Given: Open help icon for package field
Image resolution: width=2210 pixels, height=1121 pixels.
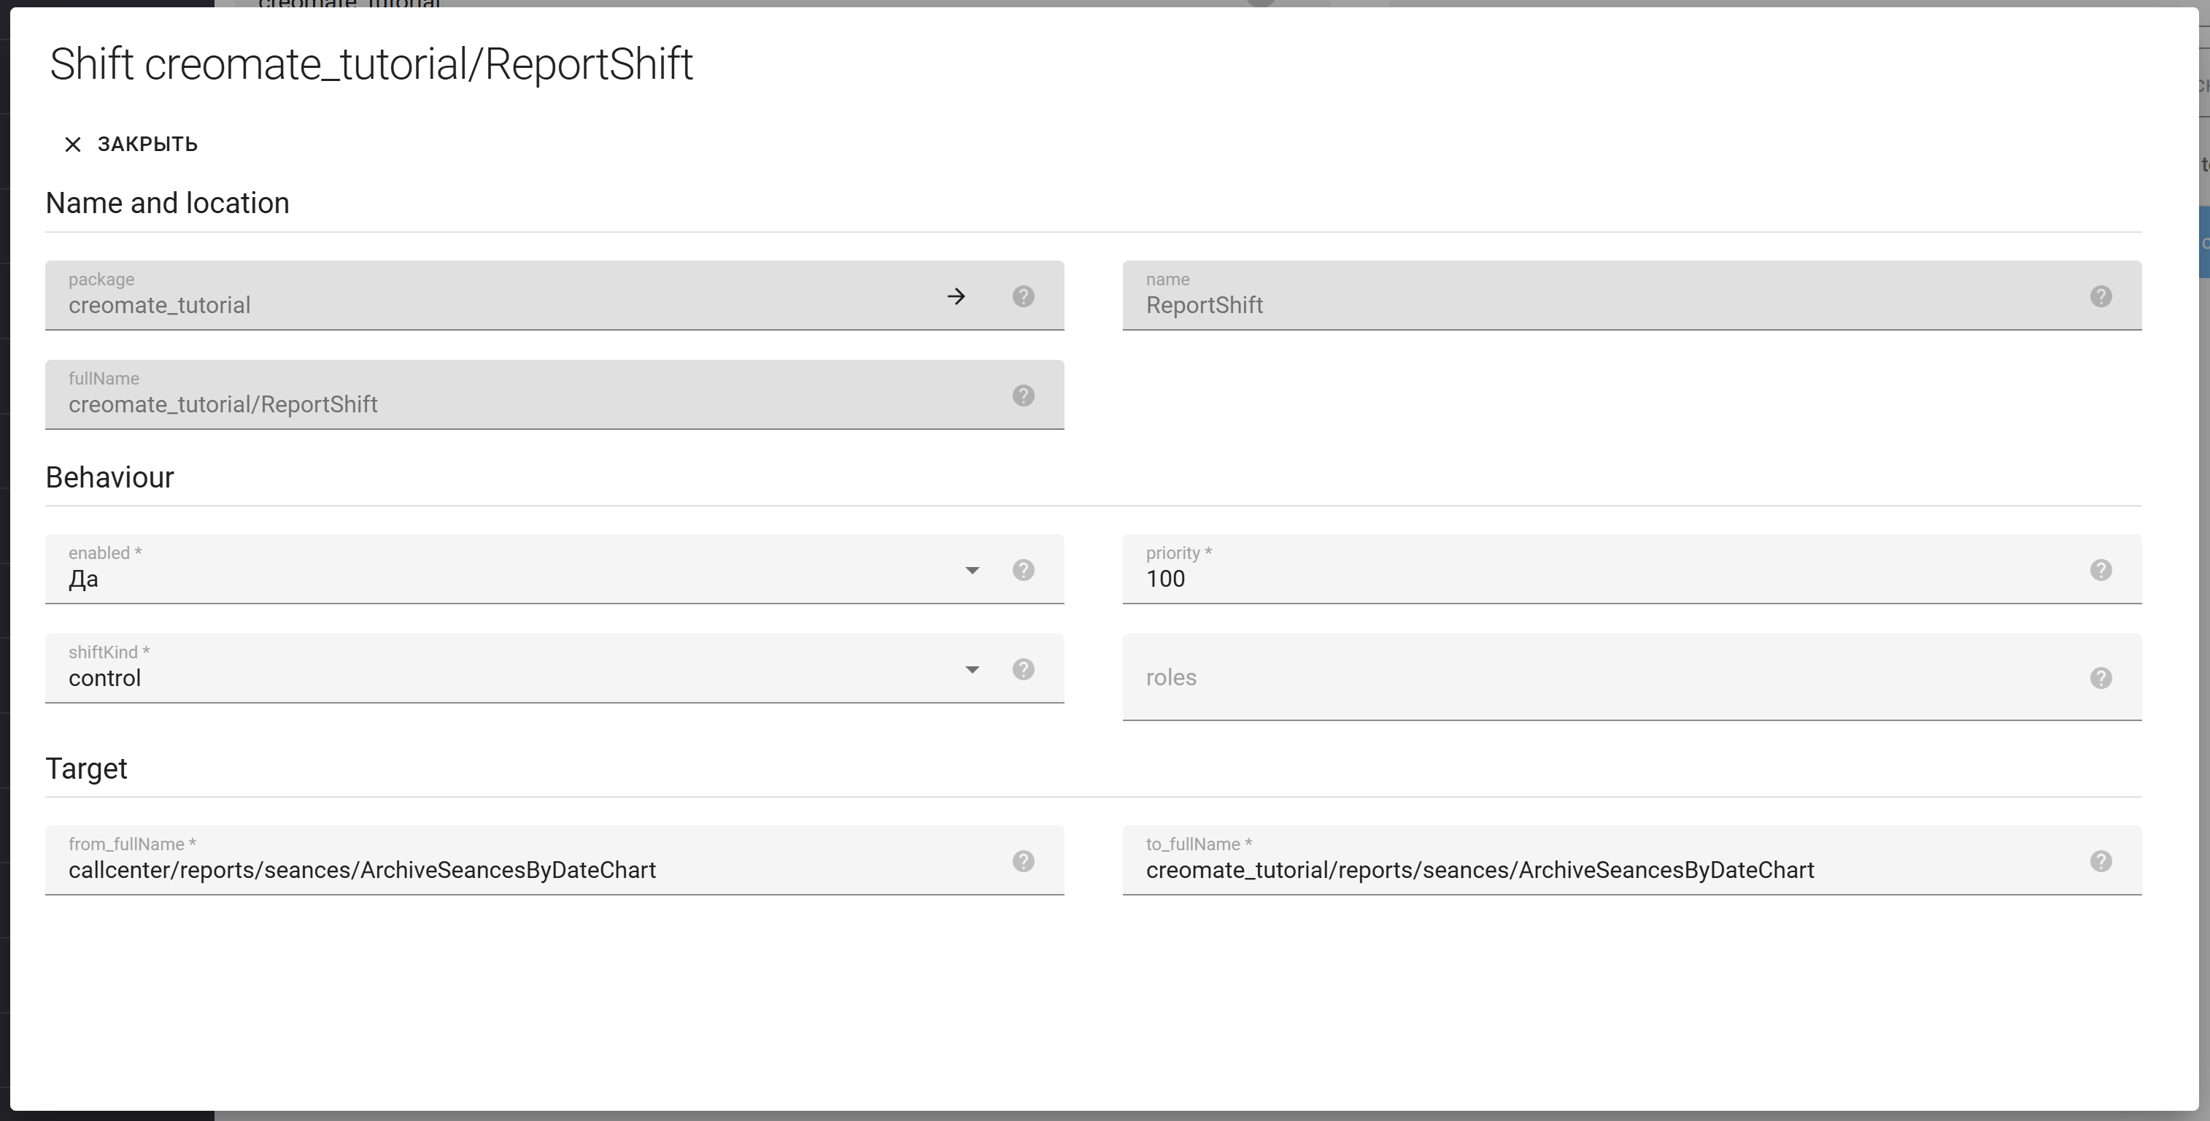Looking at the screenshot, I should click(x=1023, y=296).
